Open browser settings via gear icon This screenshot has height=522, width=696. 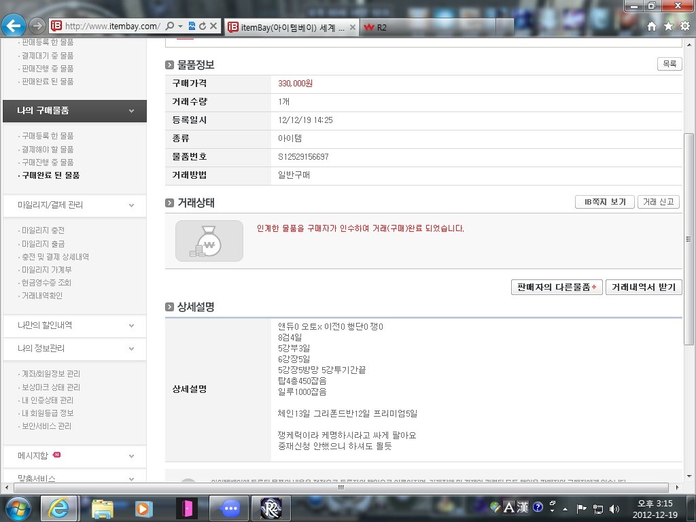(685, 26)
